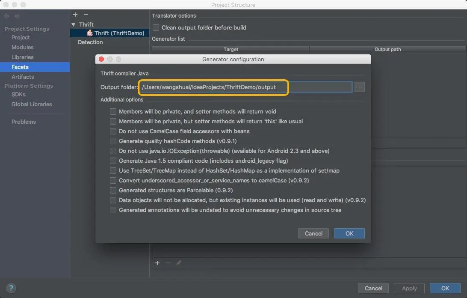Enable Clean output folder before build

click(156, 28)
